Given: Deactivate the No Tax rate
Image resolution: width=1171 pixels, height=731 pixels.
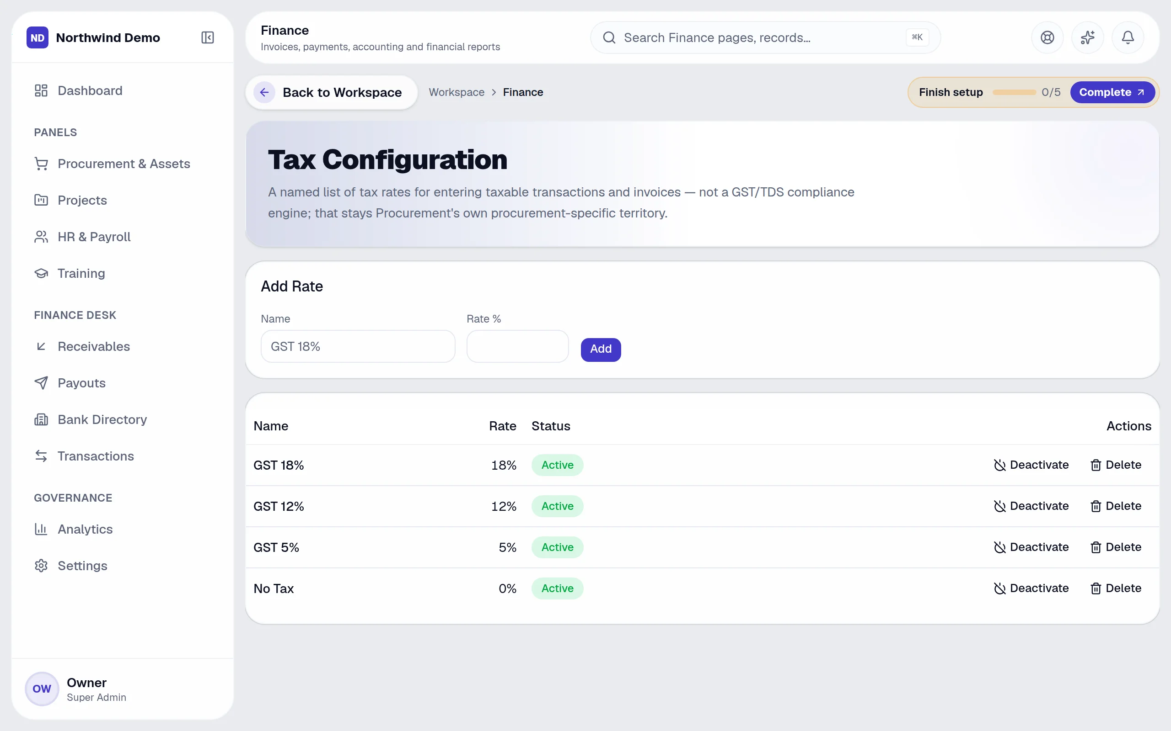Looking at the screenshot, I should [x=1031, y=588].
